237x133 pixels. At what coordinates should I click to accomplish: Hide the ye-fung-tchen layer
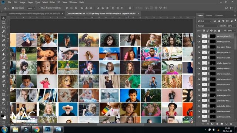point(199,36)
